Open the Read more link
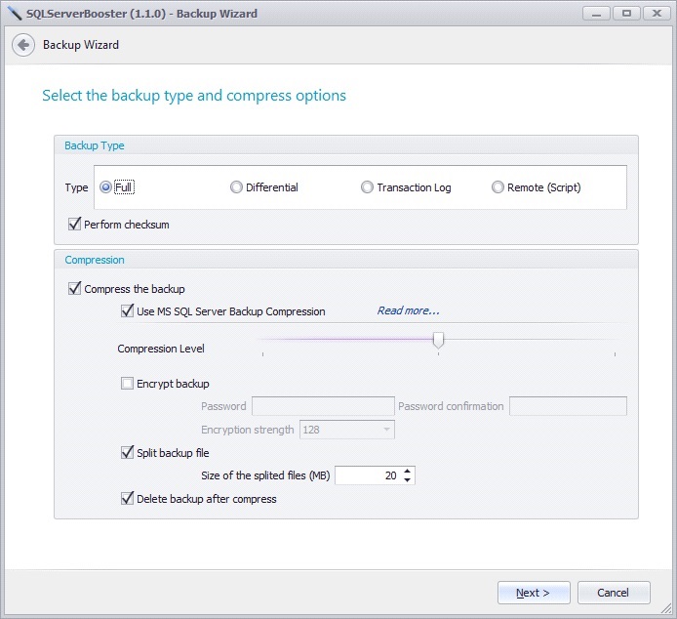This screenshot has width=677, height=619. coord(408,311)
